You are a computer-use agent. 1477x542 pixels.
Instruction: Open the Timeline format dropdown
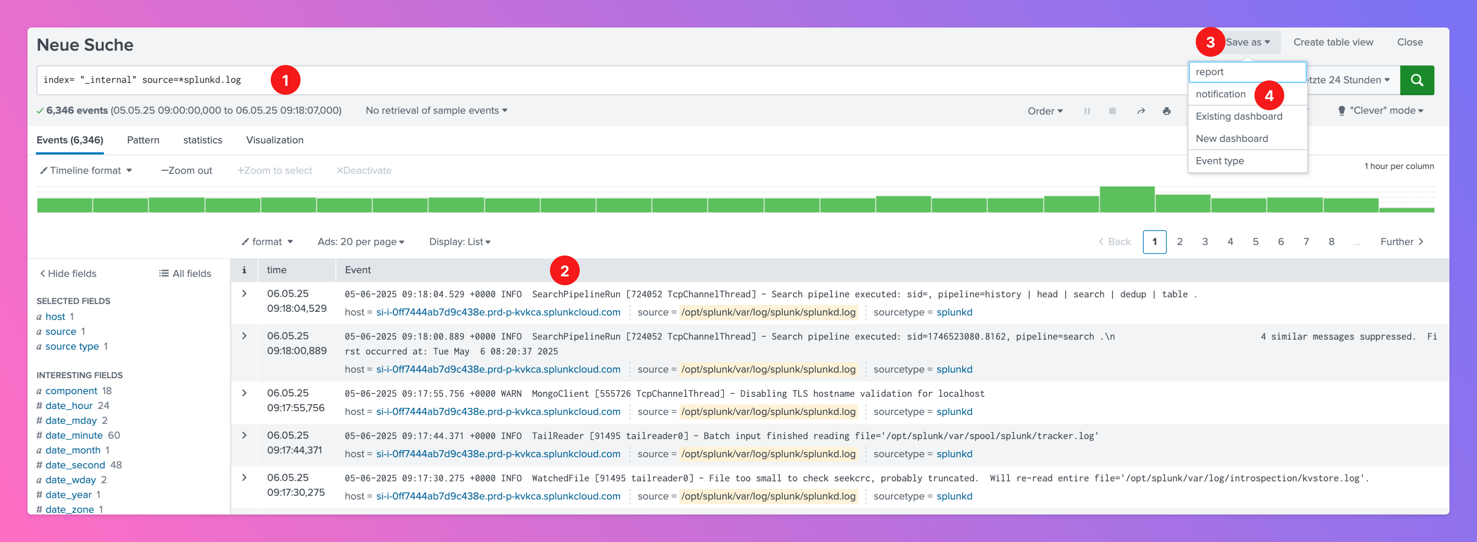86,171
